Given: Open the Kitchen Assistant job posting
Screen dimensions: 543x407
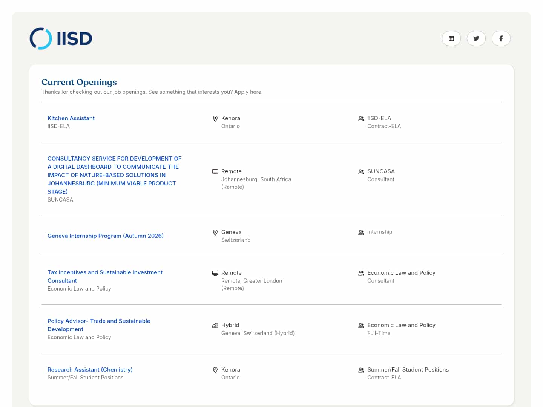Looking at the screenshot, I should coord(71,118).
